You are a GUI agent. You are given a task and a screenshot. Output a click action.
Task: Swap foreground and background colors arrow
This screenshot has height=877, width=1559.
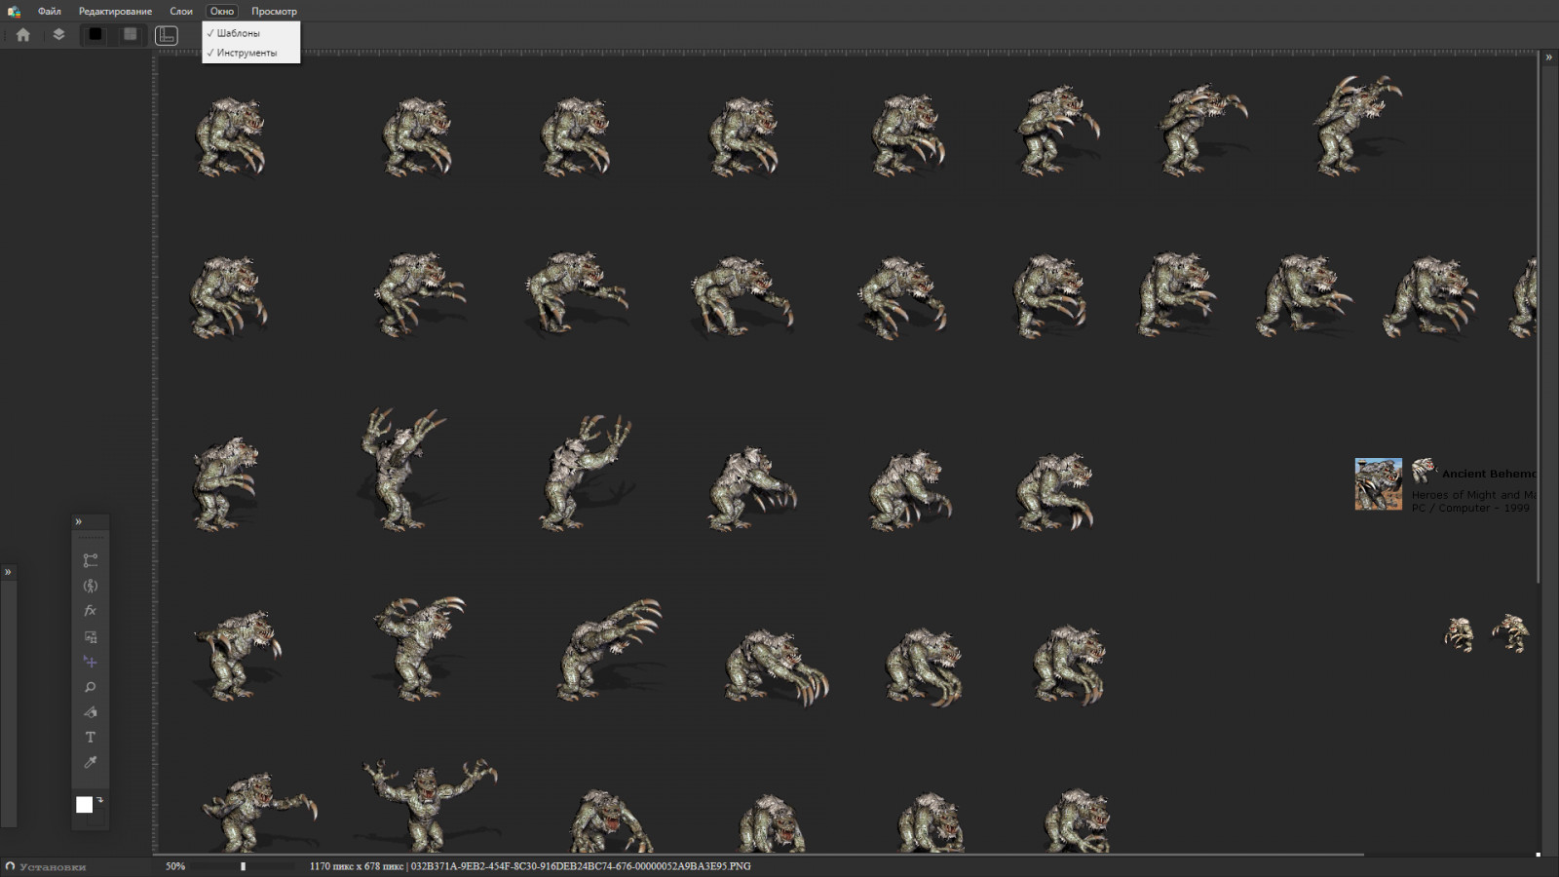(100, 800)
